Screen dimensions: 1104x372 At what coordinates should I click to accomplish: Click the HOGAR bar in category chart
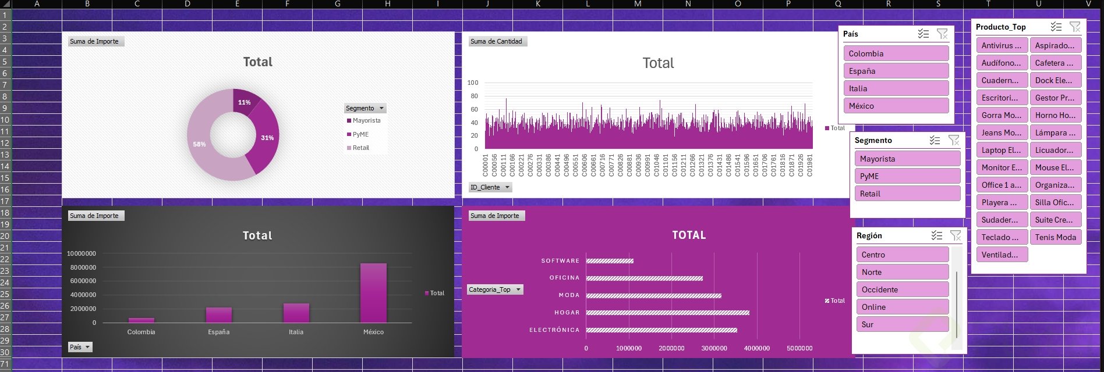(667, 313)
